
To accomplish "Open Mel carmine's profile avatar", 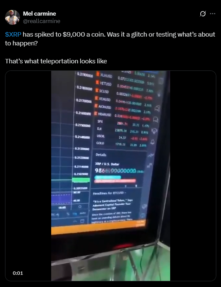I will [x=13, y=17].
